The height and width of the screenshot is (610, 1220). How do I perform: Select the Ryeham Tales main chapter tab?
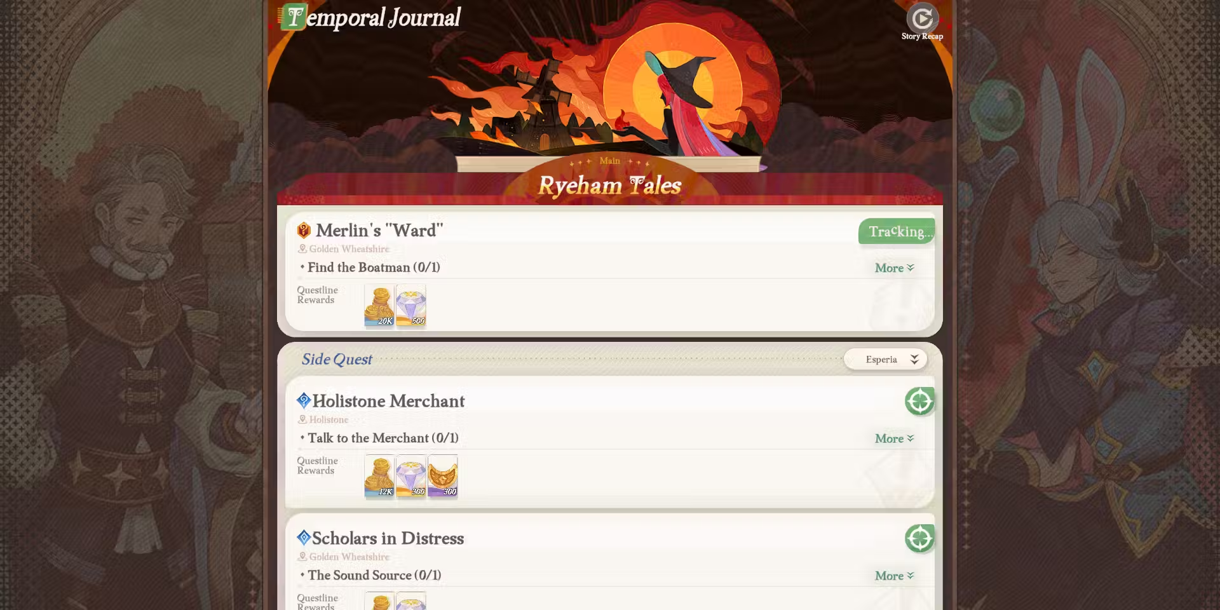pyautogui.click(x=609, y=186)
